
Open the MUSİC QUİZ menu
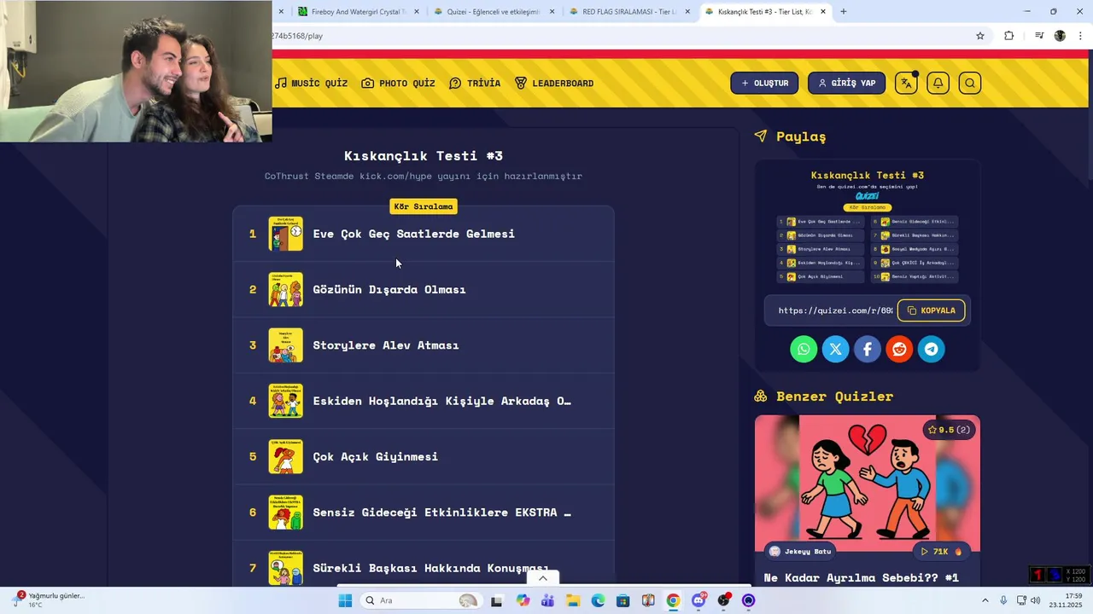tap(312, 83)
